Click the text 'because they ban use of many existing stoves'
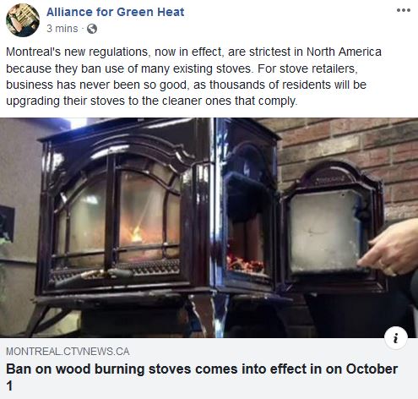 [128, 68]
